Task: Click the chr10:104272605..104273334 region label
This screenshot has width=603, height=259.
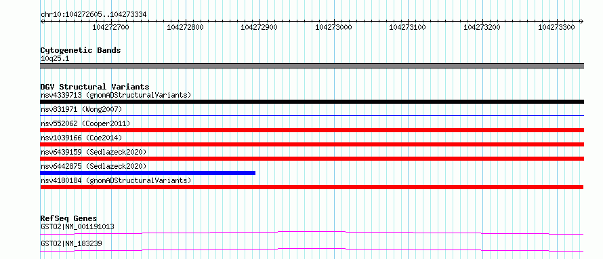Action: click(x=93, y=15)
